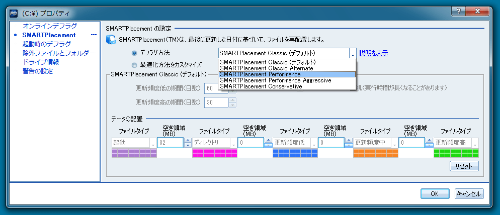
Task: Increase 更新頻度高の期間 with up arrow
Action: (x=233, y=100)
